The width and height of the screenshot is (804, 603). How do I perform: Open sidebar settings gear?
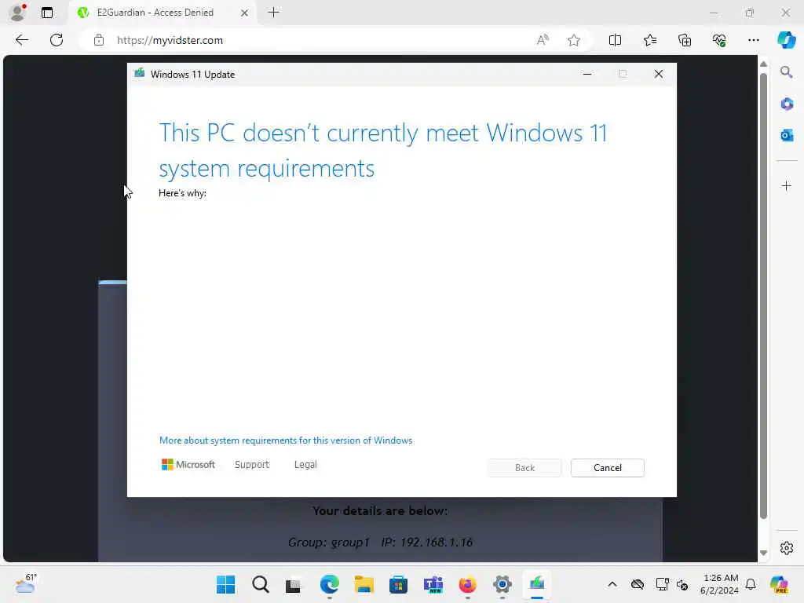click(x=787, y=548)
